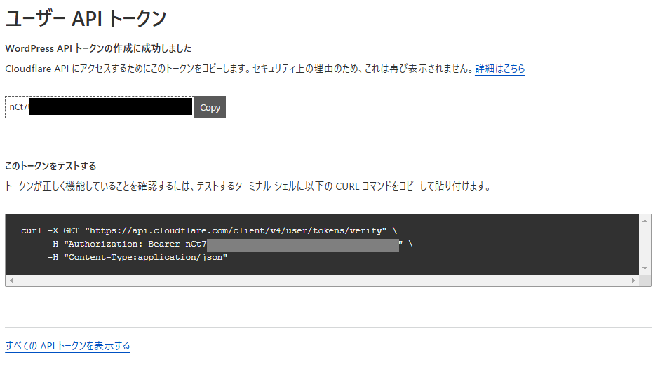The height and width of the screenshot is (367, 660).
Task: Click the Copy button beside the token
Action: tap(210, 107)
